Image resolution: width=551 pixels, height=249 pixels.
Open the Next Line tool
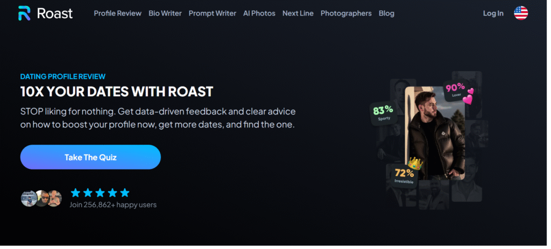tap(298, 13)
